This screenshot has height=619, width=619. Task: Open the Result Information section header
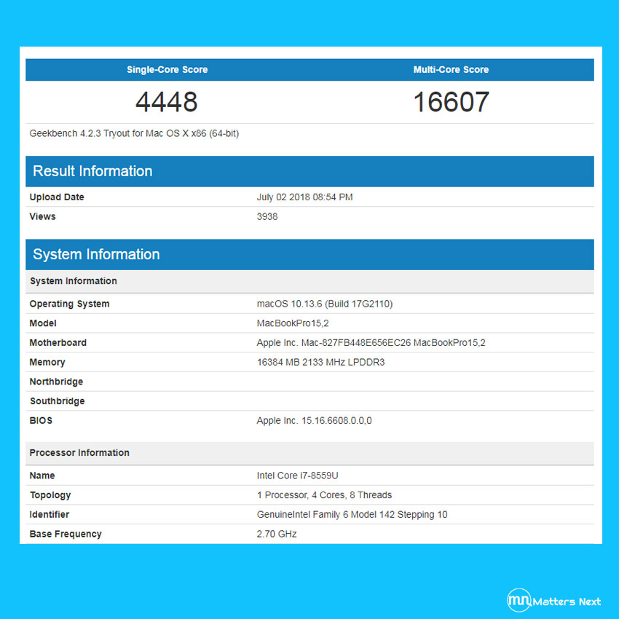coord(92,171)
